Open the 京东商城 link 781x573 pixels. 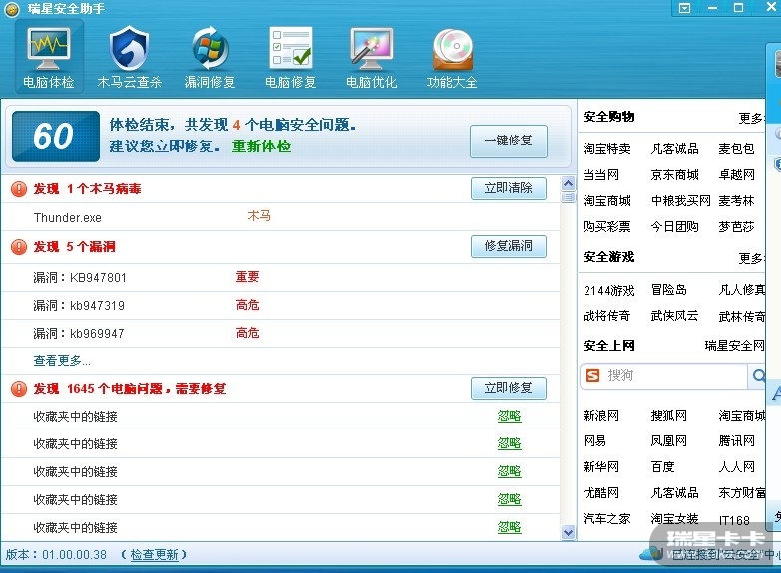674,175
